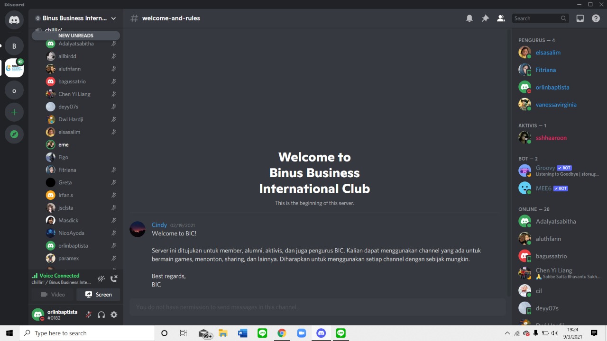Click the Voice Connected signal icon
This screenshot has height=341, width=607.
[x=35, y=276]
